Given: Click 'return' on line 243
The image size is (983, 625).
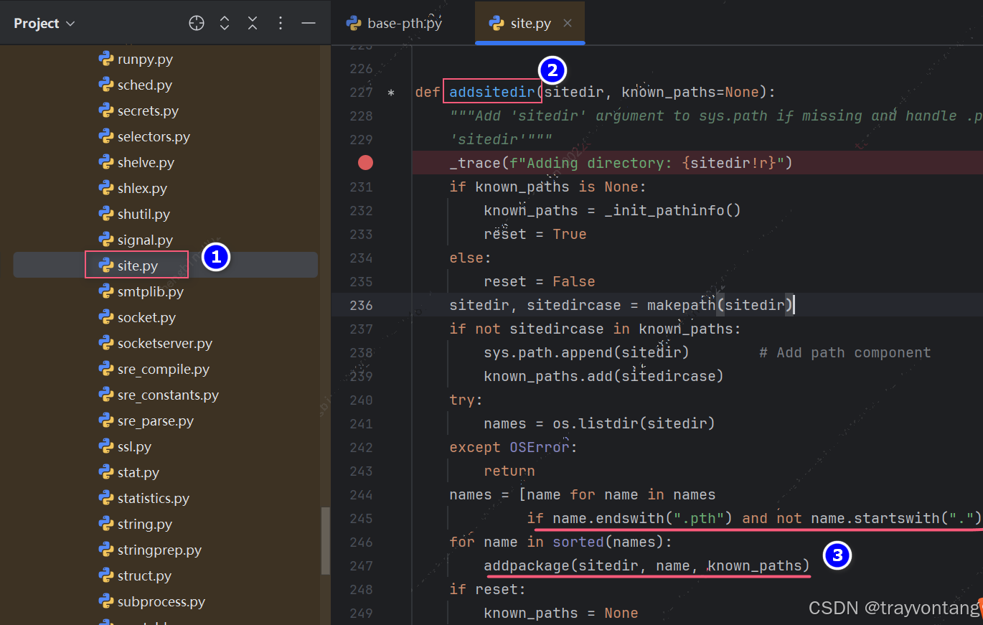Looking at the screenshot, I should [509, 471].
